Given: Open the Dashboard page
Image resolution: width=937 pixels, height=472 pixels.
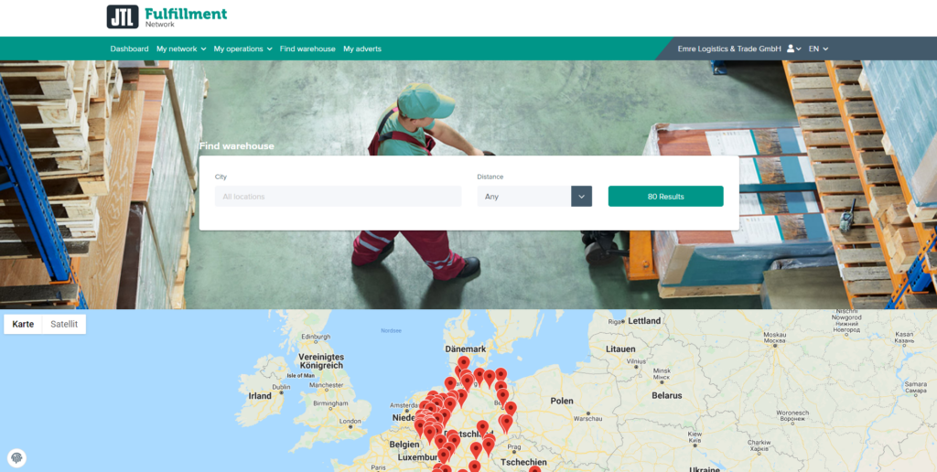Looking at the screenshot, I should (129, 49).
